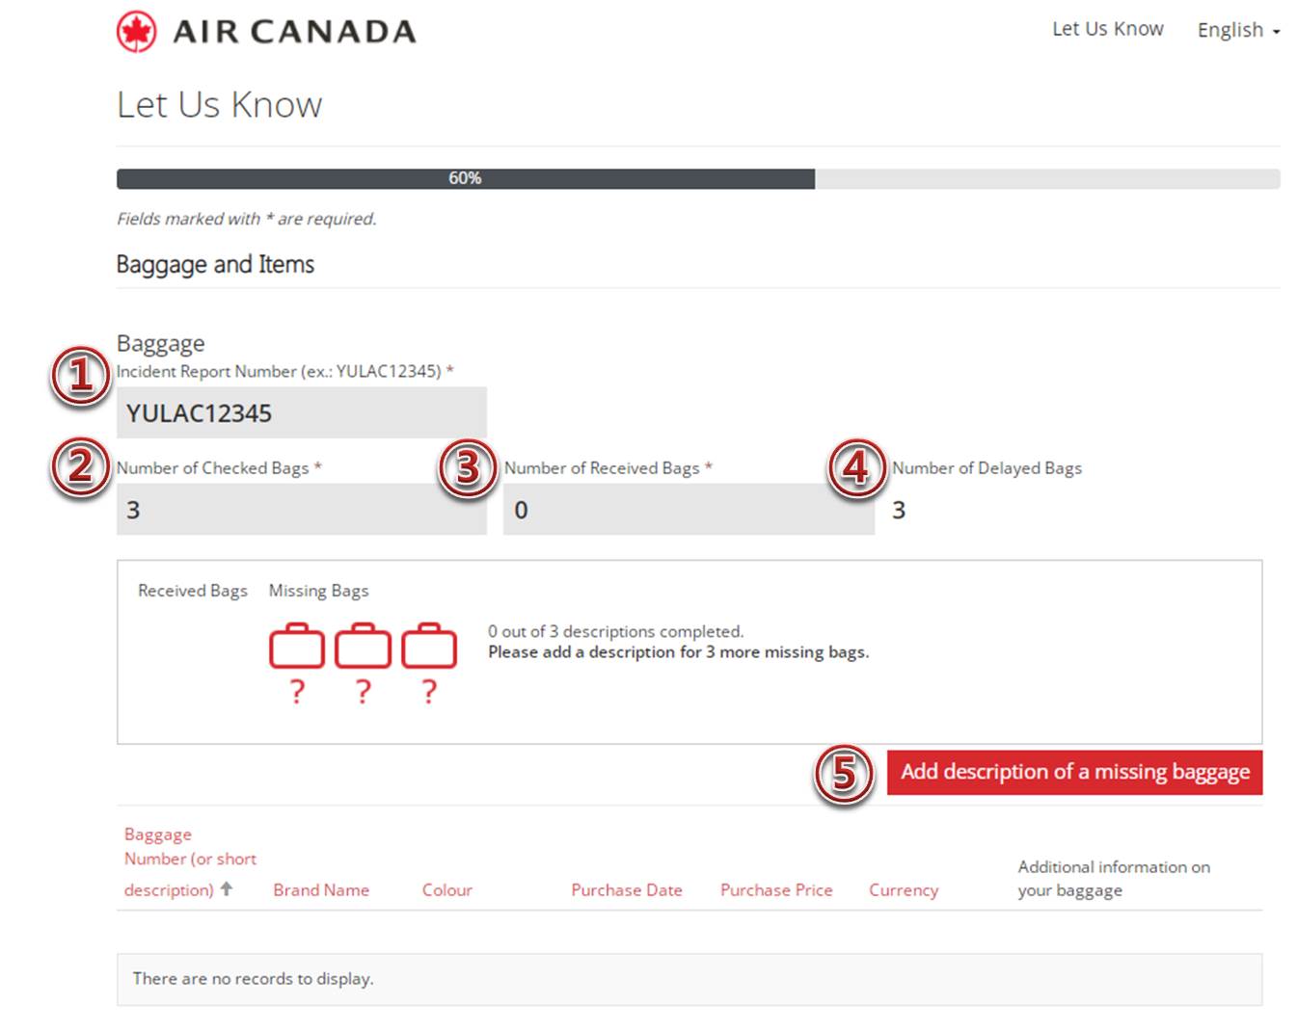Sort by Purchase Price column
The width and height of the screenshot is (1297, 1032).
point(776,890)
